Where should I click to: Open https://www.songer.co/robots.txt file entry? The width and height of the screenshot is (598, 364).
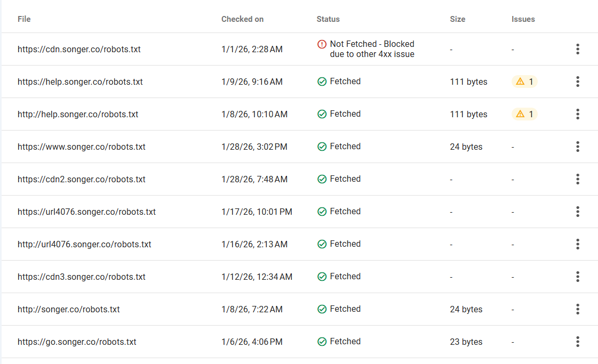[82, 147]
